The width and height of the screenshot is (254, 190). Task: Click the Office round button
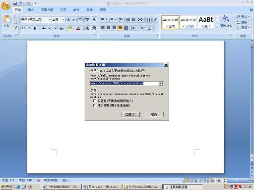coord(5,5)
